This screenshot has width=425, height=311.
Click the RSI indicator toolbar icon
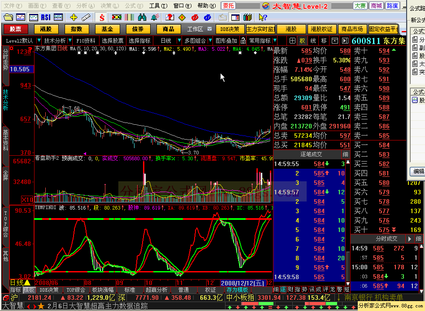46,18
